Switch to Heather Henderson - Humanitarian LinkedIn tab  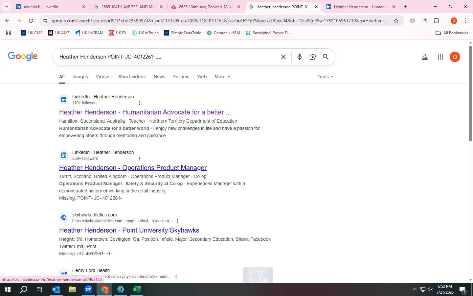click(361, 7)
